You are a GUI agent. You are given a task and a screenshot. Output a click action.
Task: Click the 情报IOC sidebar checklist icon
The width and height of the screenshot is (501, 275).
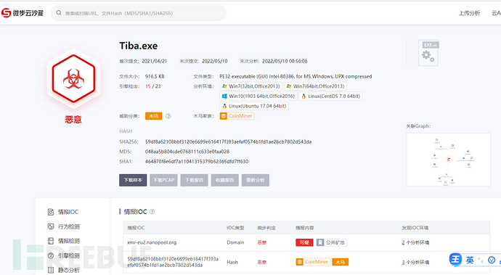click(51, 212)
